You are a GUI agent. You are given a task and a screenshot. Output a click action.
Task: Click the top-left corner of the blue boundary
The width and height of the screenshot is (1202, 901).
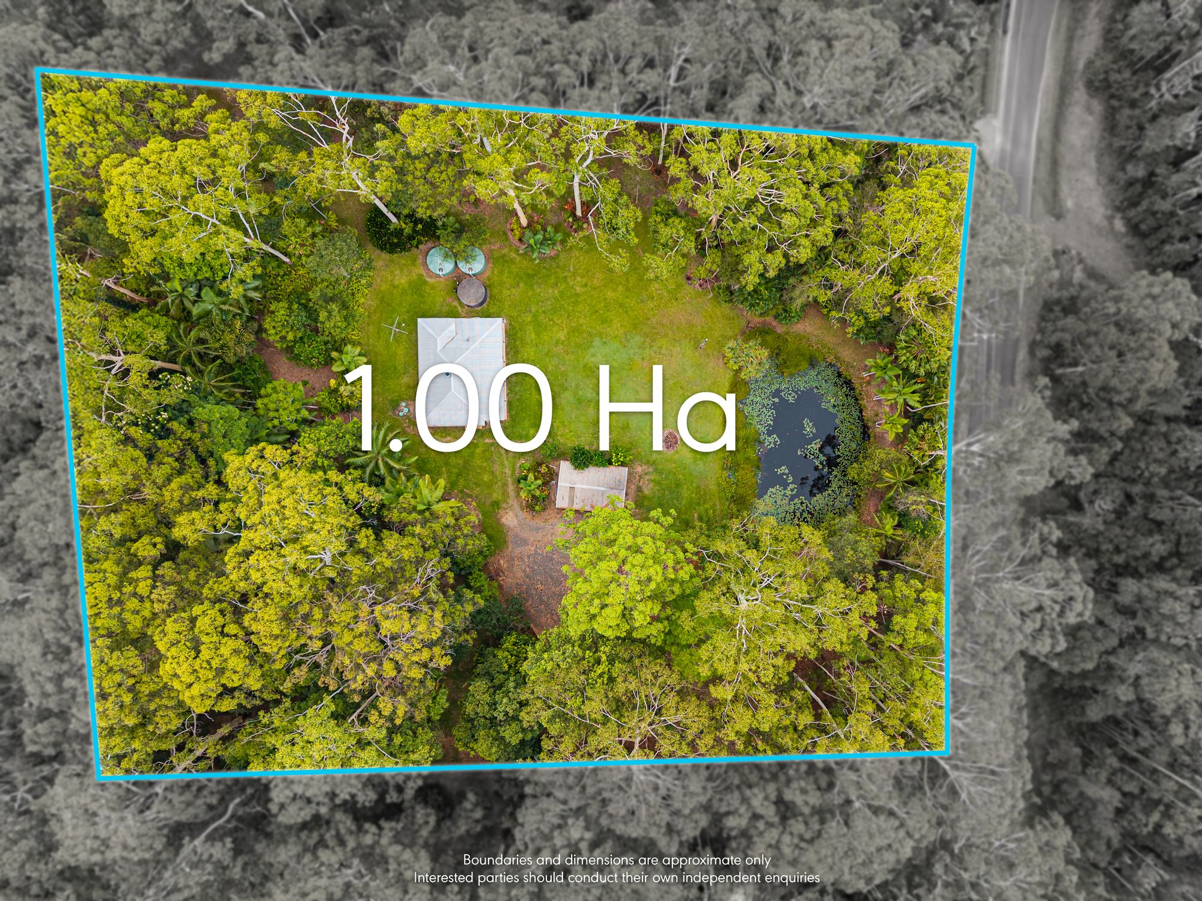click(37, 71)
